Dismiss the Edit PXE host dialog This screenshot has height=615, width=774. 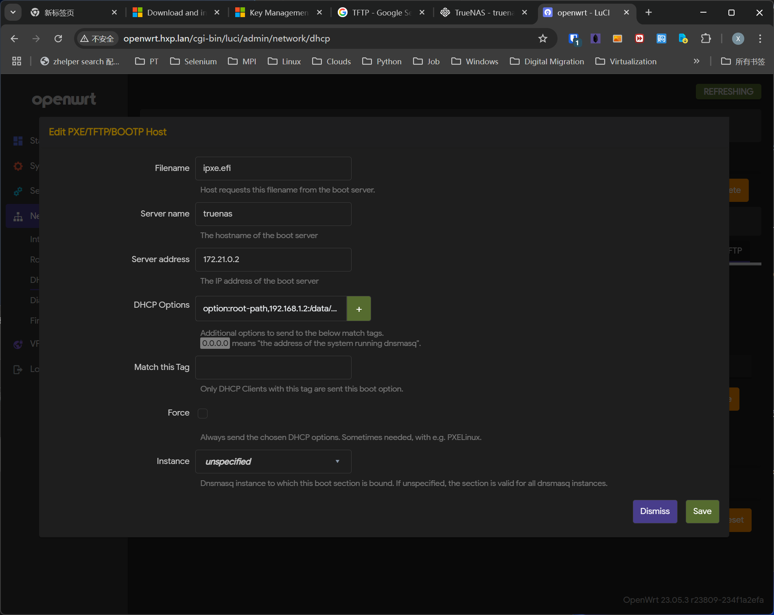[654, 512]
